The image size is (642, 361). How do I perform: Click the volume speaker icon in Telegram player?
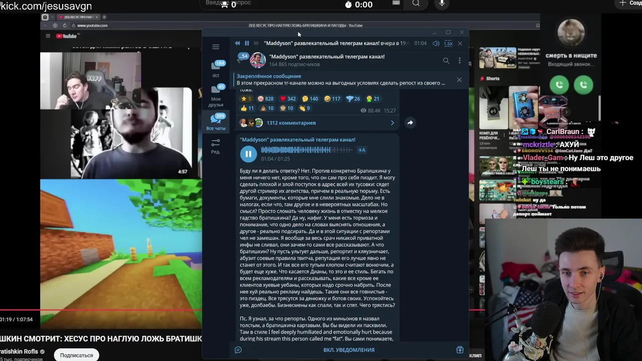436,44
